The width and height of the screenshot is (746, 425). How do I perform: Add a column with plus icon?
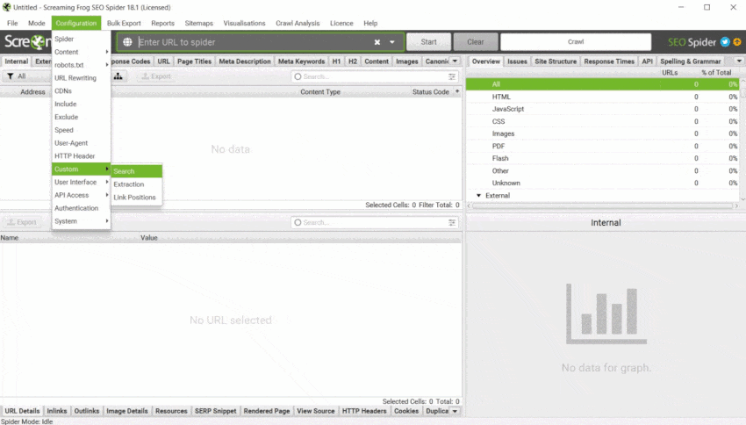[457, 91]
